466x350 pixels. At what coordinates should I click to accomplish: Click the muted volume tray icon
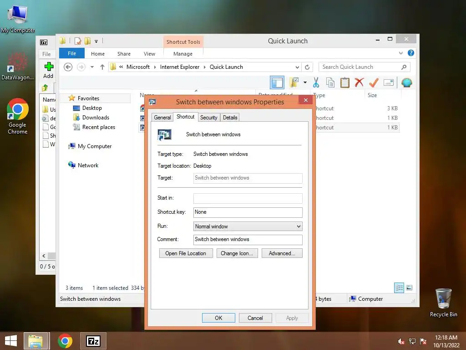click(x=401, y=341)
